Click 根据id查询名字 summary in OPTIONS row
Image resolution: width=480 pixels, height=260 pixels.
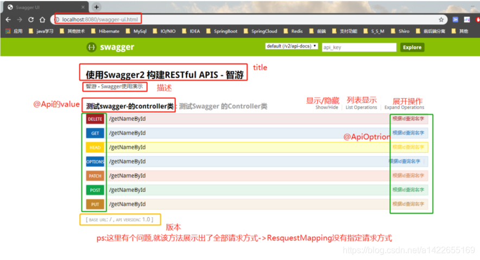coord(405,161)
